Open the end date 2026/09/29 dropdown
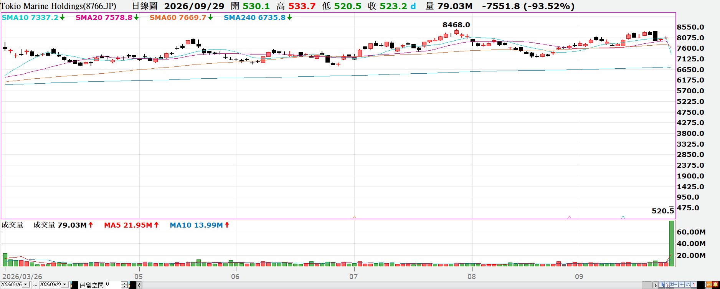 click(x=64, y=284)
